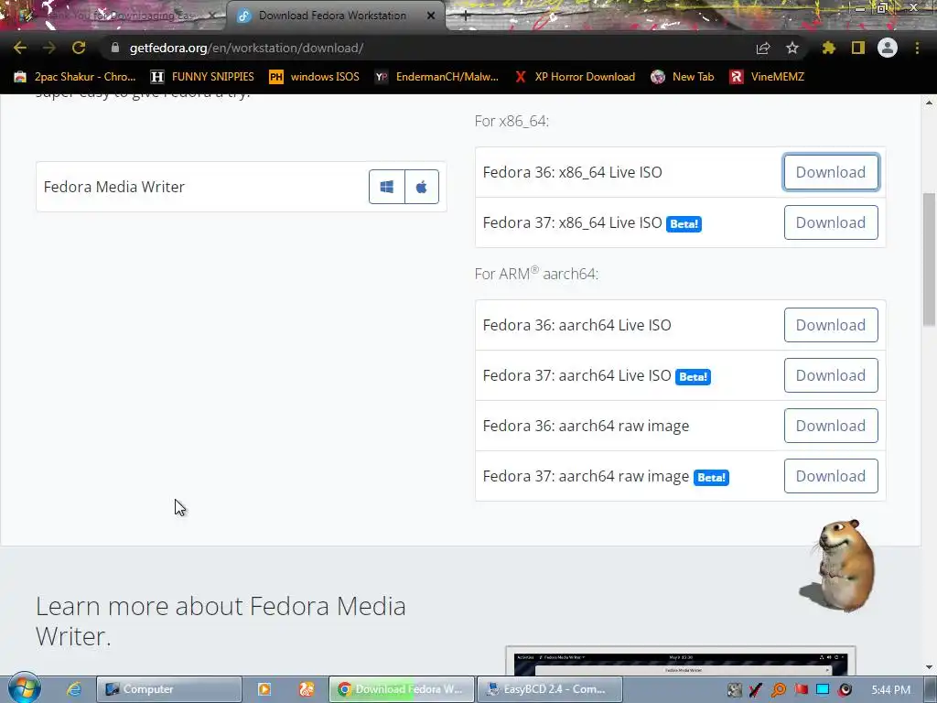Click the page vertical scrollbar thumb
Screen dimensions: 937x703
929,259
